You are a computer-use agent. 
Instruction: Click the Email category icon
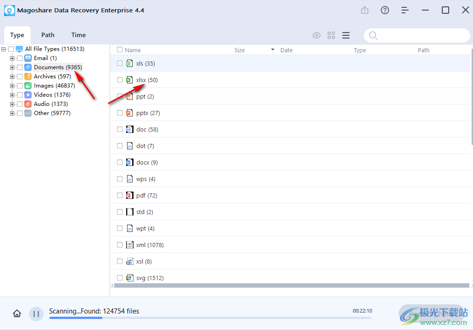(x=28, y=58)
